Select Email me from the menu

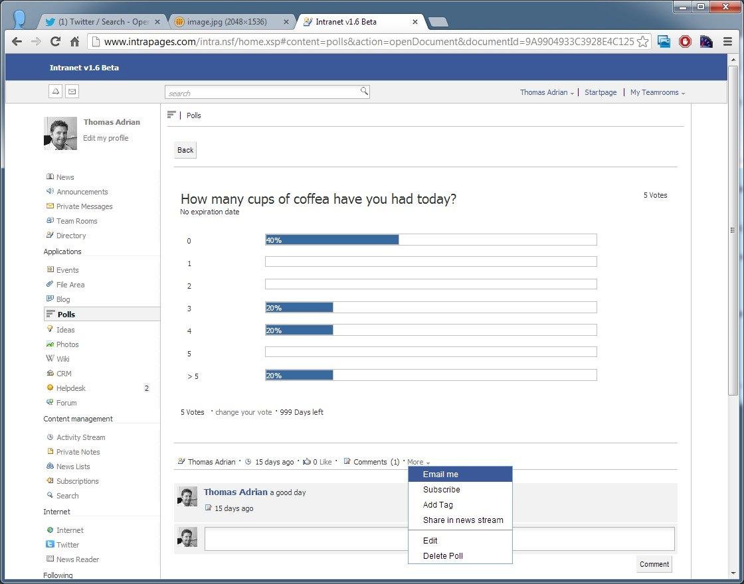(x=440, y=475)
